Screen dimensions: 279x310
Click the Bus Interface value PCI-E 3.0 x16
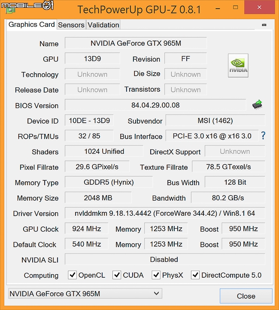click(212, 136)
